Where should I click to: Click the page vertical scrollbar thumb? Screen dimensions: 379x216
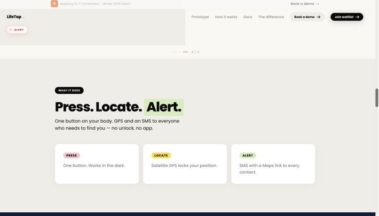(377, 97)
